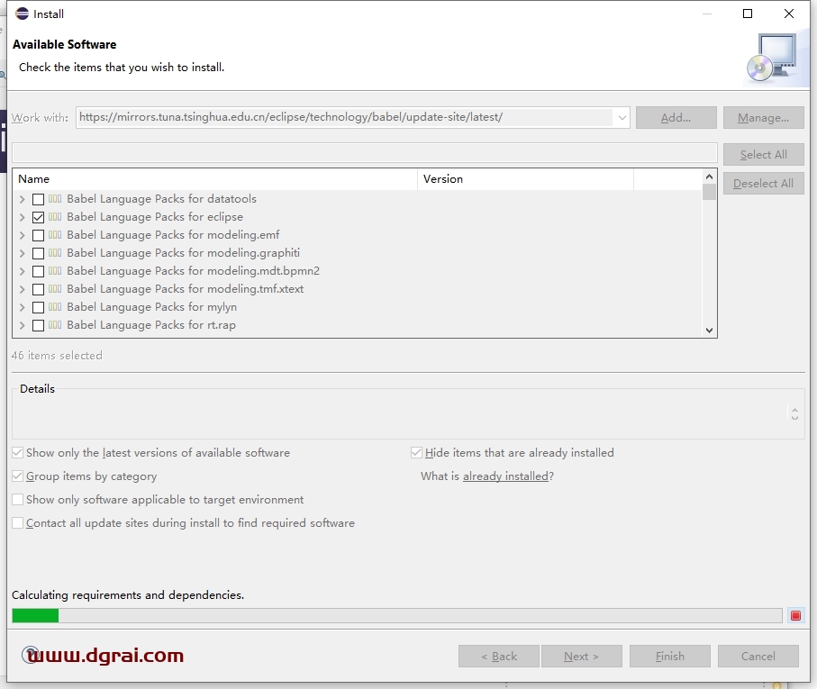Maximize the Install window

tap(747, 14)
